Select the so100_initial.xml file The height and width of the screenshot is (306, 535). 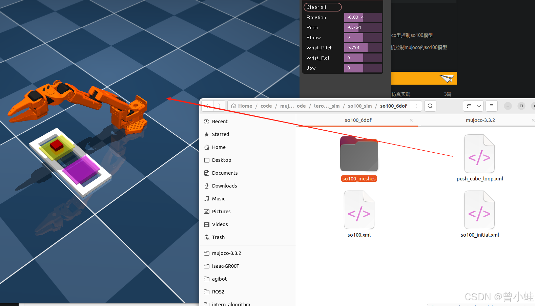[x=480, y=214]
